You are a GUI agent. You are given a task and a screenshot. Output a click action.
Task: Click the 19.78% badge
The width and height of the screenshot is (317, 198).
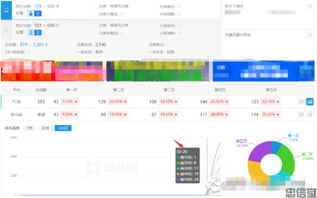117,115
